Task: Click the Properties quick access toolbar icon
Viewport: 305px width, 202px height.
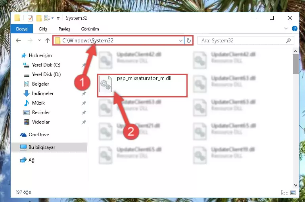Action: (x=30, y=18)
